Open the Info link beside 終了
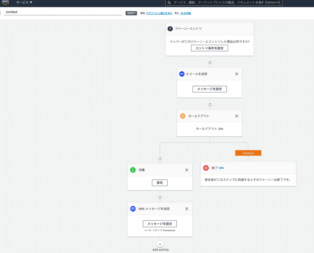This screenshot has height=253, width=314. click(x=221, y=168)
